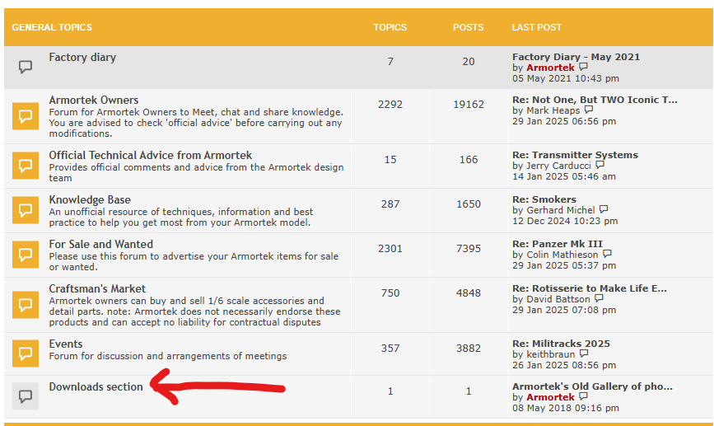View latest post icon beside Gerhard Michel
This screenshot has height=426, width=714.
(x=604, y=209)
